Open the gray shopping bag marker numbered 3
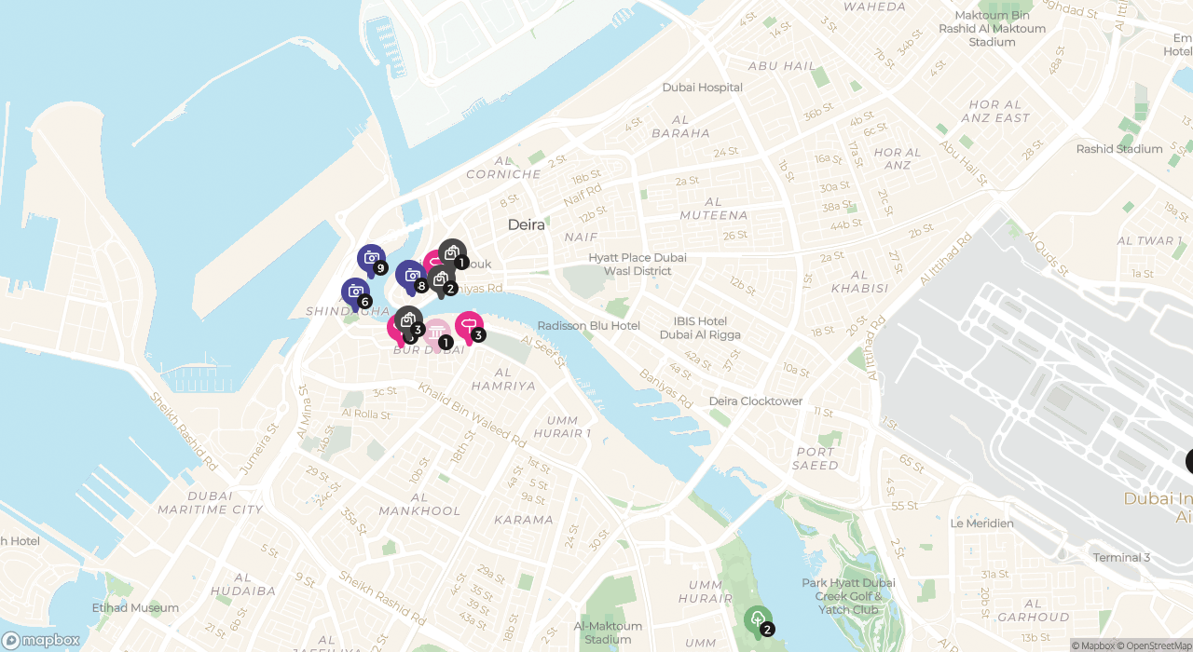The height and width of the screenshot is (652, 1193). click(408, 320)
